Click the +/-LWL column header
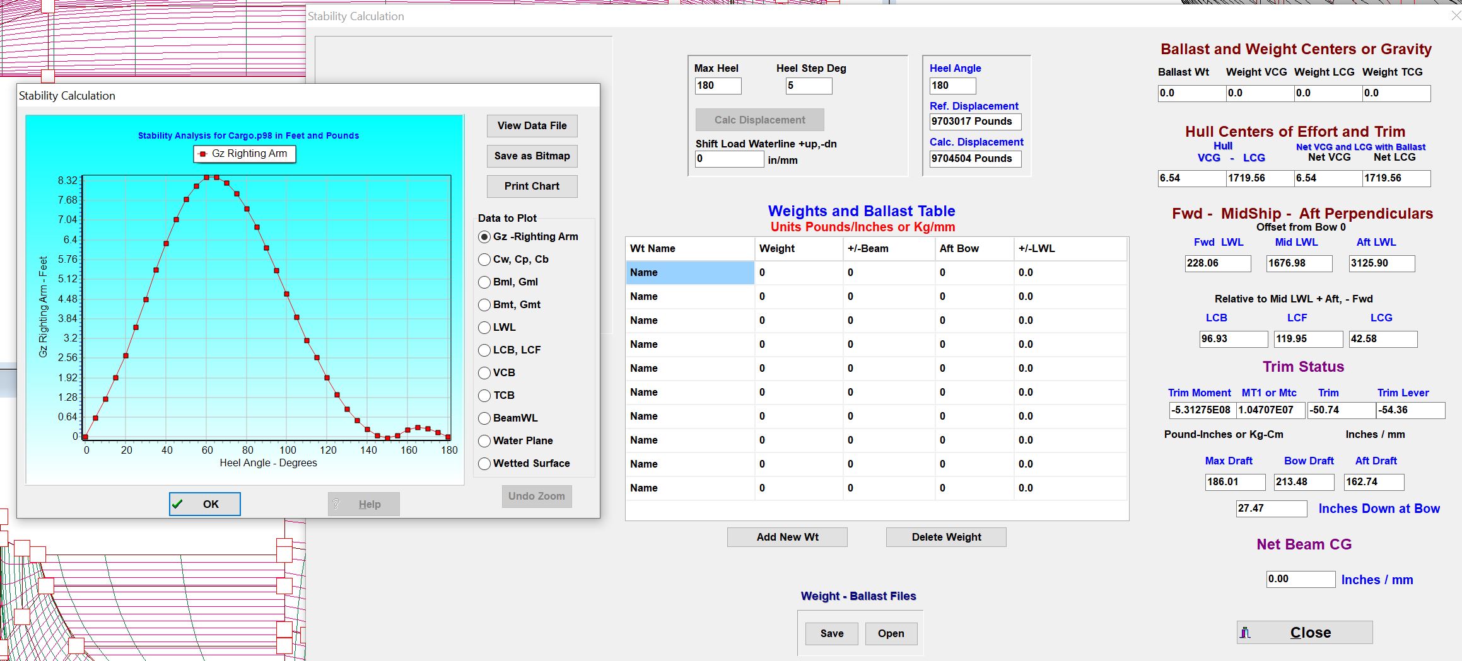1462x661 pixels. [1070, 249]
